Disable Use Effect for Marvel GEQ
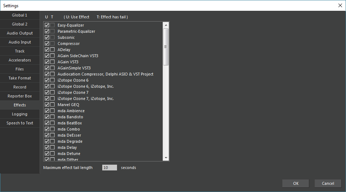Viewport: 346px width, 192px height. (47, 105)
